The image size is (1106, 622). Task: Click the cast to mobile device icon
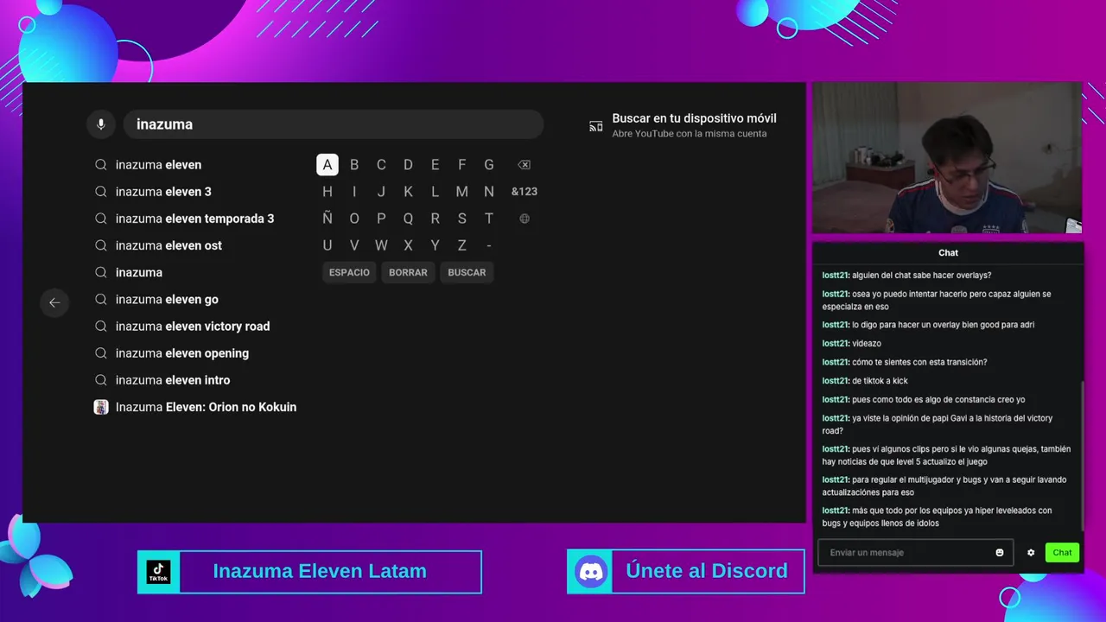point(596,126)
